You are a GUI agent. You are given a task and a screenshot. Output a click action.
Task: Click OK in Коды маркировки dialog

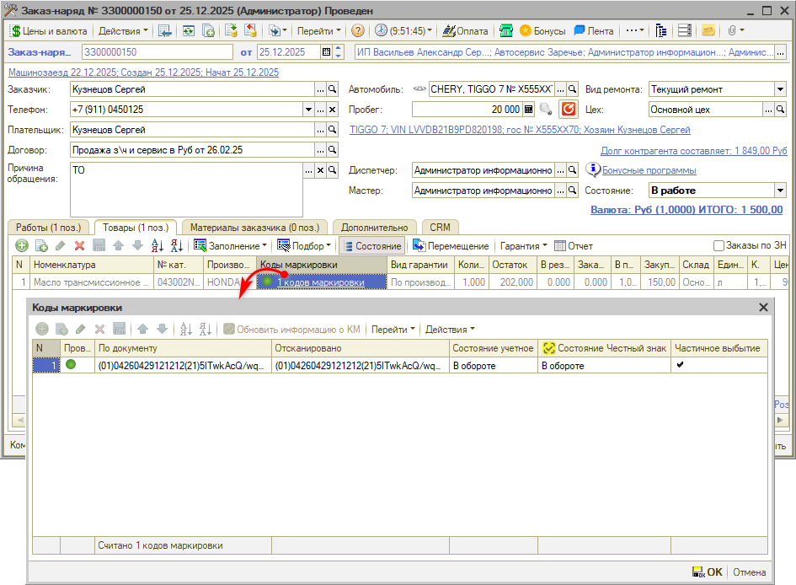pyautogui.click(x=708, y=572)
